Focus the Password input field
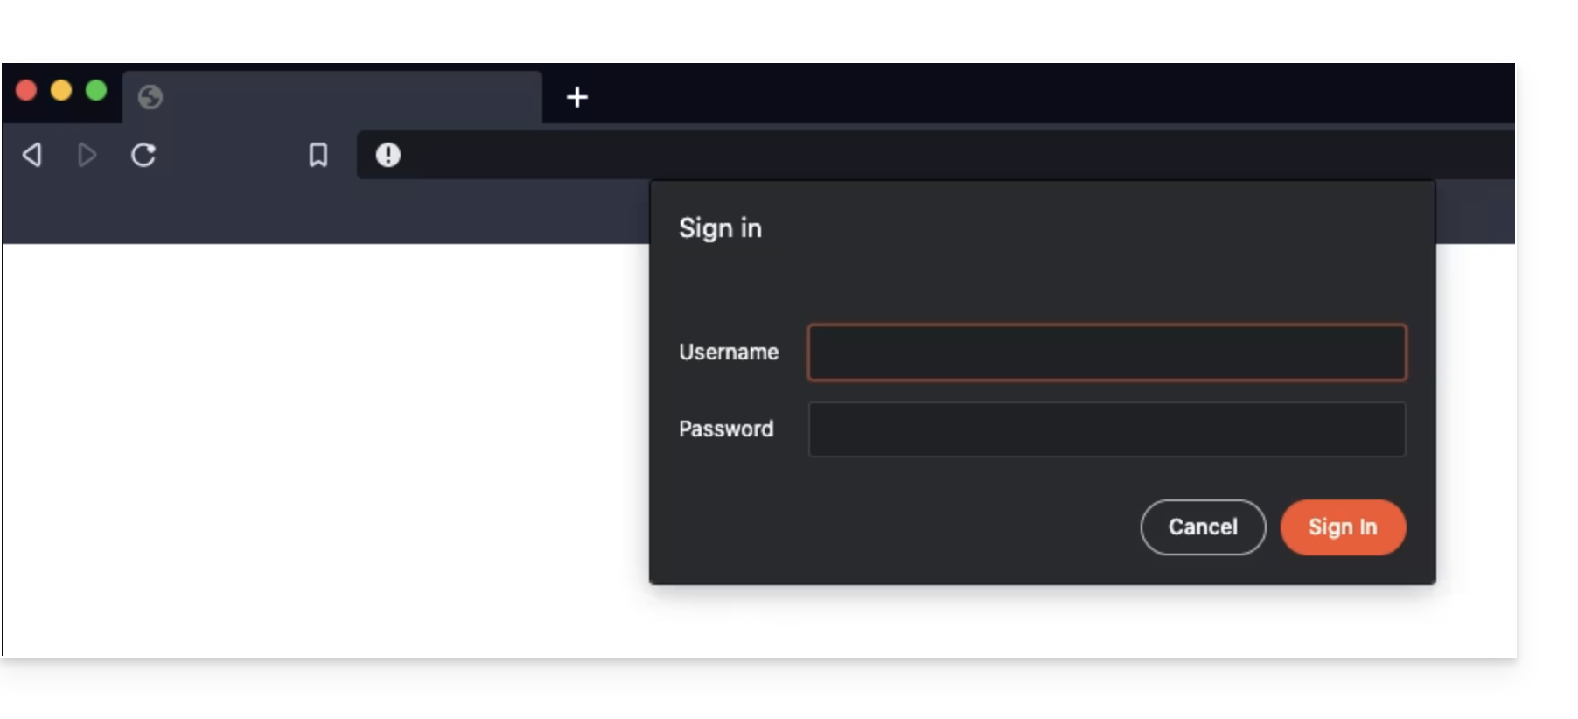 tap(1107, 429)
